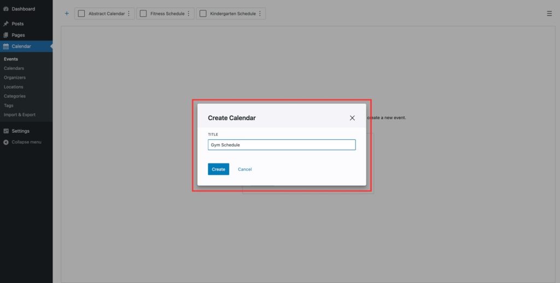Close the Create Calendar dialog with X
560x283 pixels.
352,118
